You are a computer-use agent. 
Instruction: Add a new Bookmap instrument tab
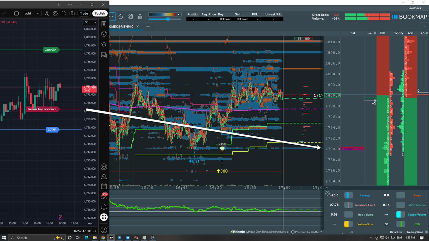148,26
